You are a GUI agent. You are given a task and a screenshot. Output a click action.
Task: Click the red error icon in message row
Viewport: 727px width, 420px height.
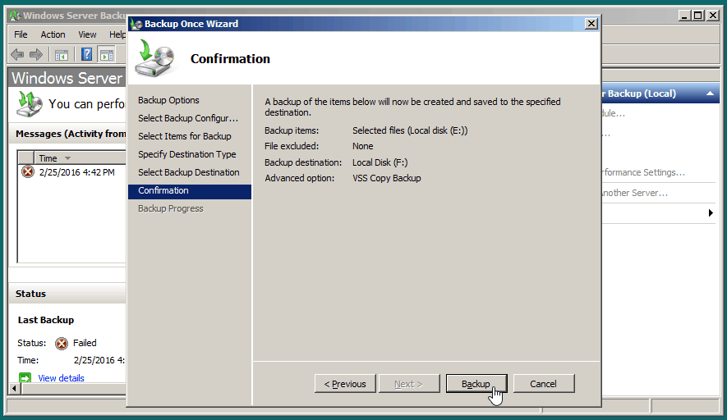[x=28, y=172]
